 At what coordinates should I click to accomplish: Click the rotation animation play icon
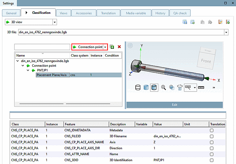(x=180, y=87)
